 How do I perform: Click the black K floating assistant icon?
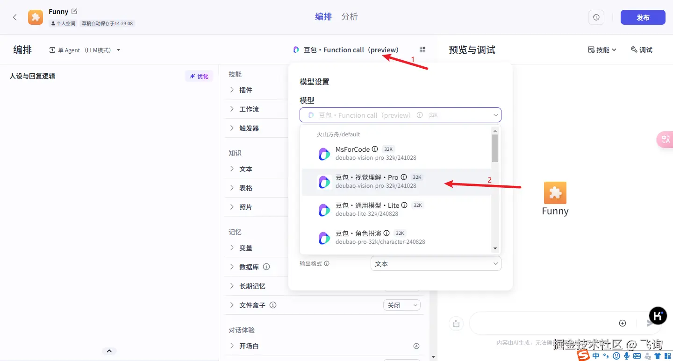(658, 316)
